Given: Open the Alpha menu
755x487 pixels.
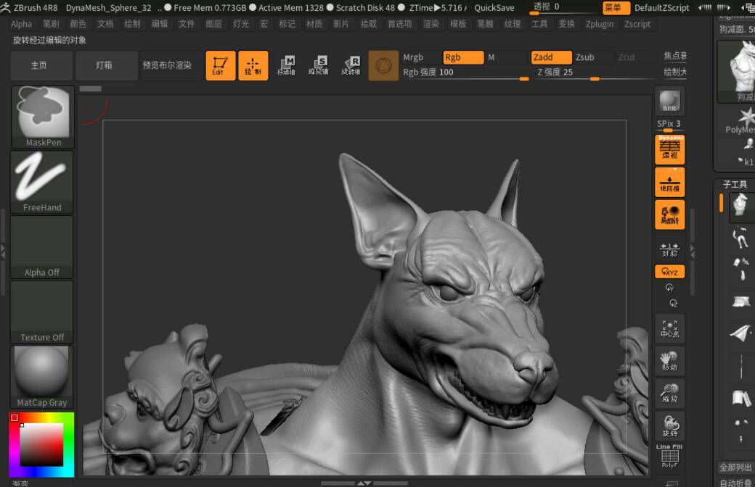Looking at the screenshot, I should click(x=21, y=24).
